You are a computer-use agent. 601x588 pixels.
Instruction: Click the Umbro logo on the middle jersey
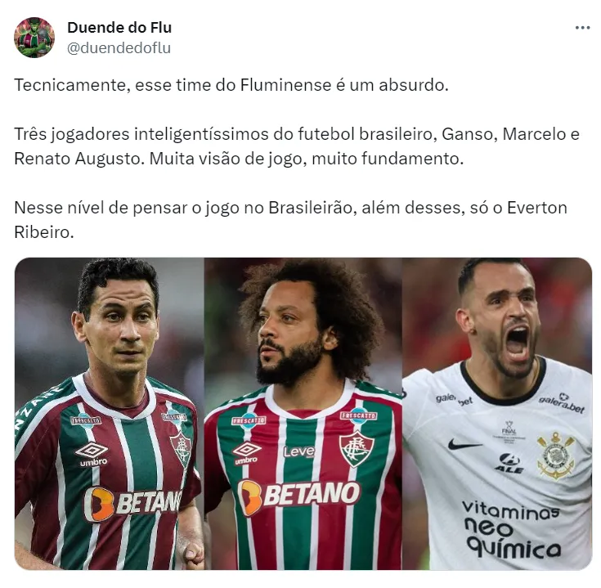[x=246, y=453]
